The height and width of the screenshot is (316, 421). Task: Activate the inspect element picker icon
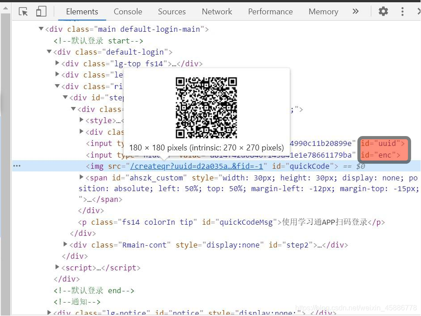pyautogui.click(x=23, y=12)
